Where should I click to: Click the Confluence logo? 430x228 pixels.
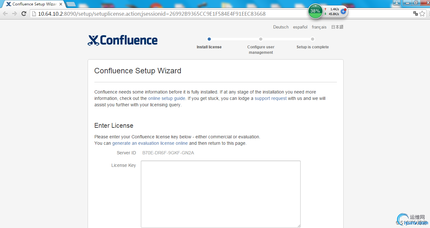pos(123,40)
